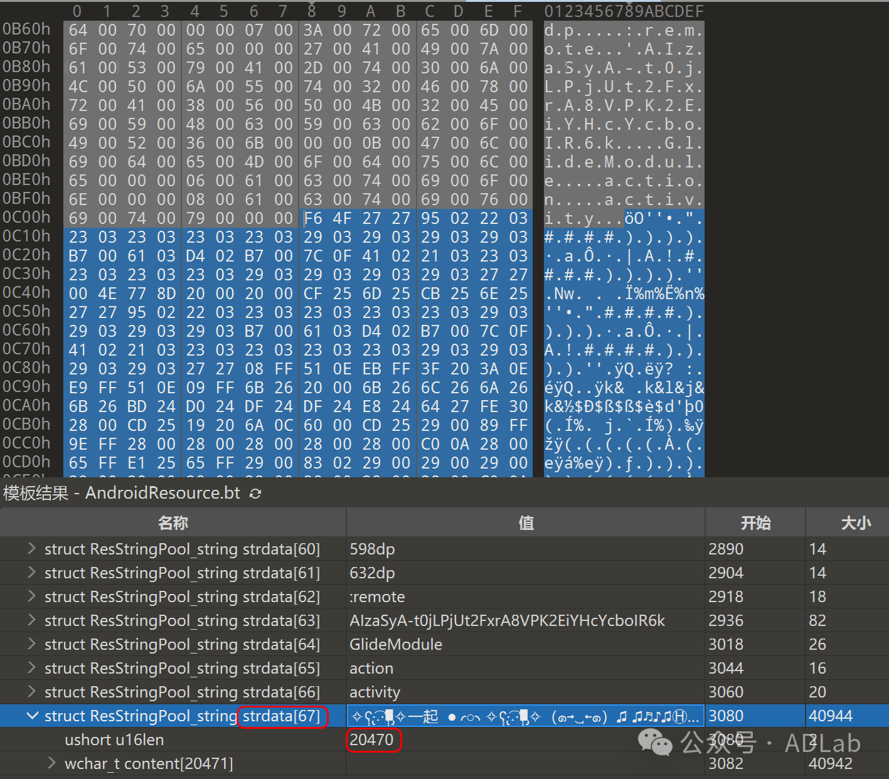Image resolution: width=889 pixels, height=779 pixels.
Task: Click the 值 column header
Action: click(525, 522)
